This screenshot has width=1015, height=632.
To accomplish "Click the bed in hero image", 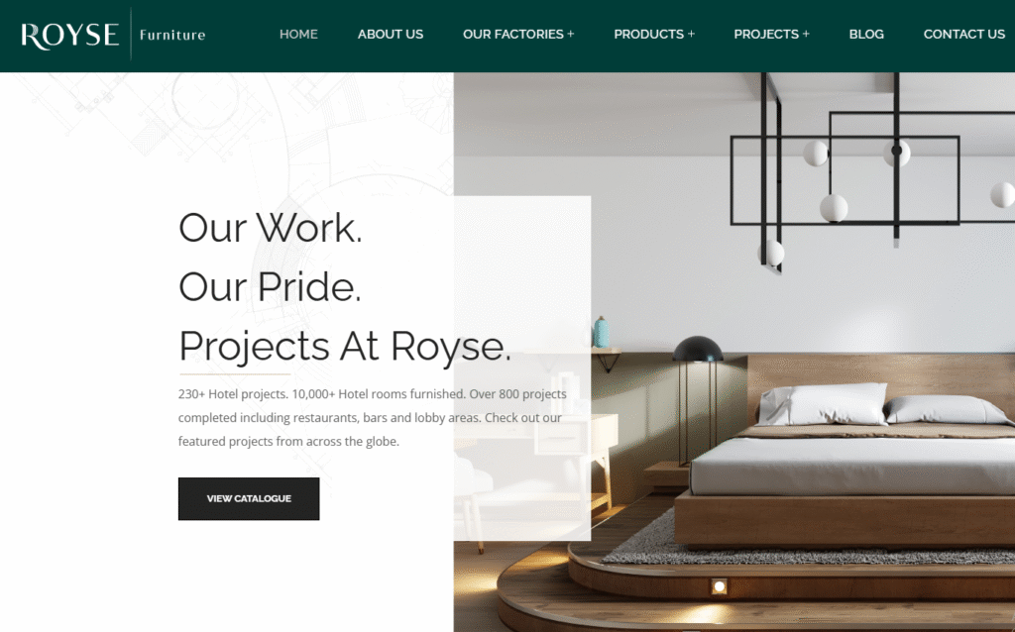I will coord(844,466).
